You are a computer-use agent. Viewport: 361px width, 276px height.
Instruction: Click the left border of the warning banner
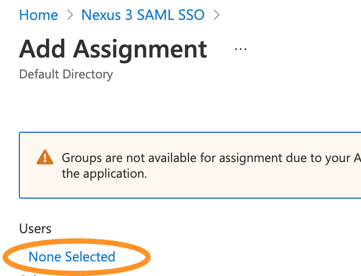click(x=19, y=165)
